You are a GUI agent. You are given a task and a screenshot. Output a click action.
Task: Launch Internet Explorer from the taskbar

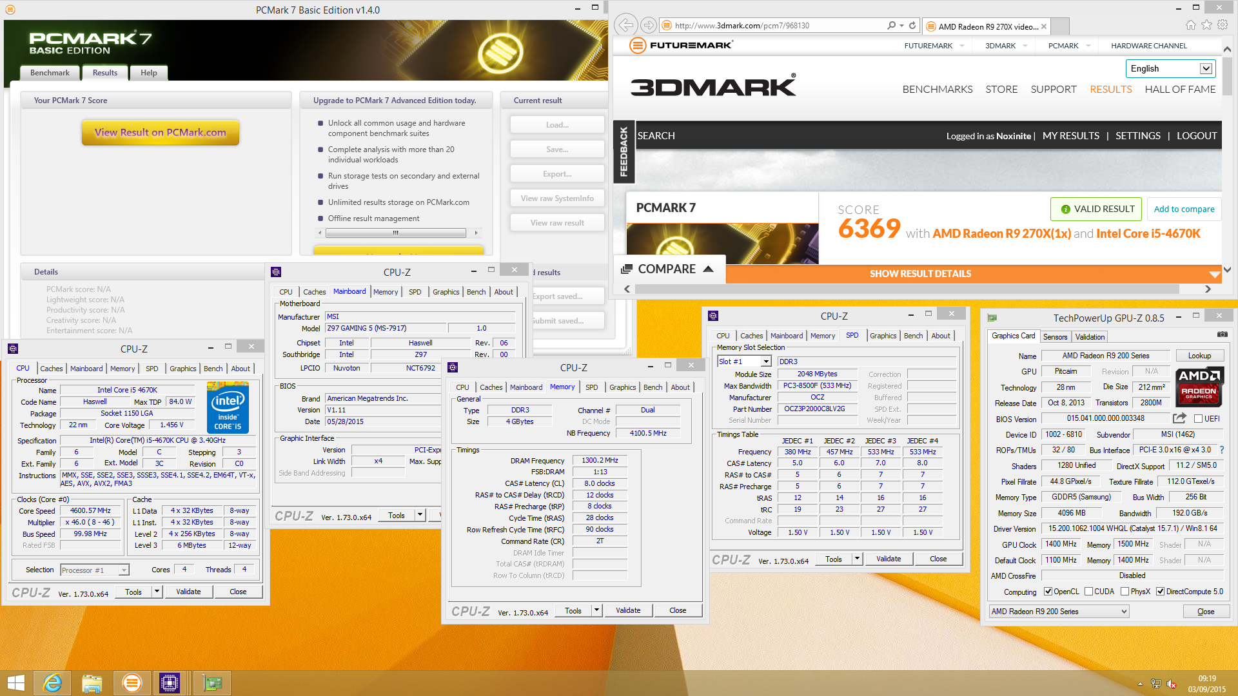pos(52,683)
